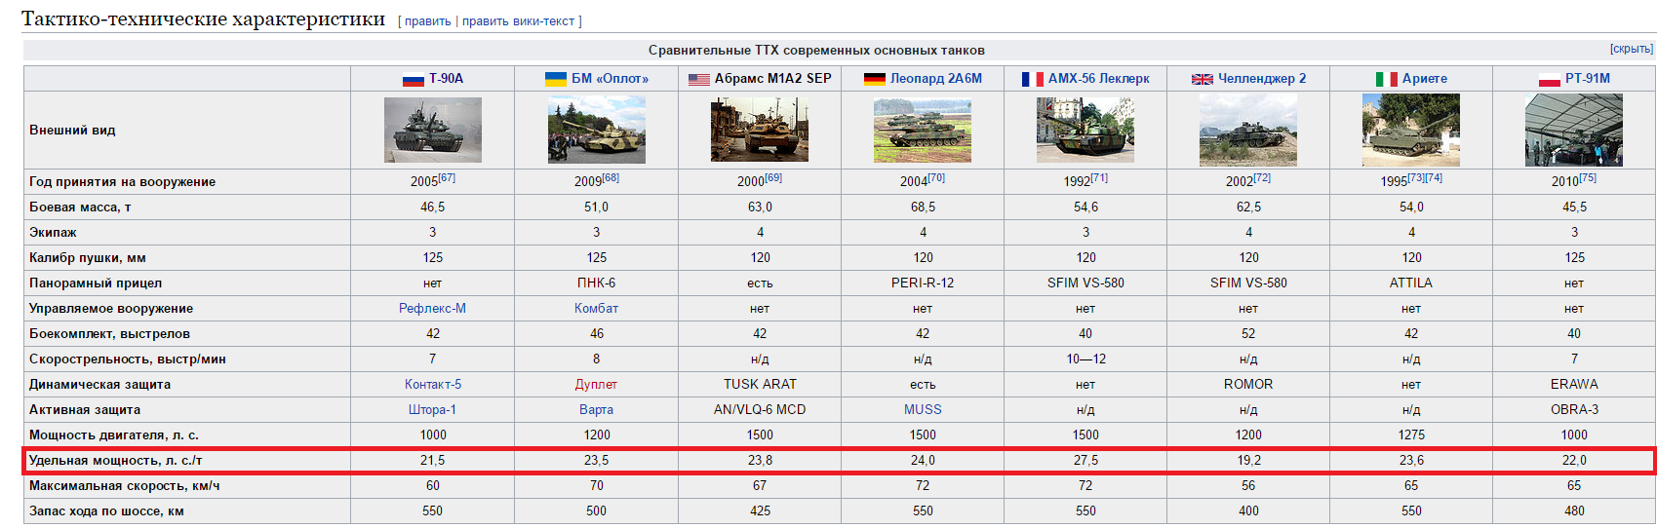Viewport: 1657px width, 529px height.
Task: Click the Ukrainian flag next to БМ «Оплот»
Action: [x=555, y=79]
